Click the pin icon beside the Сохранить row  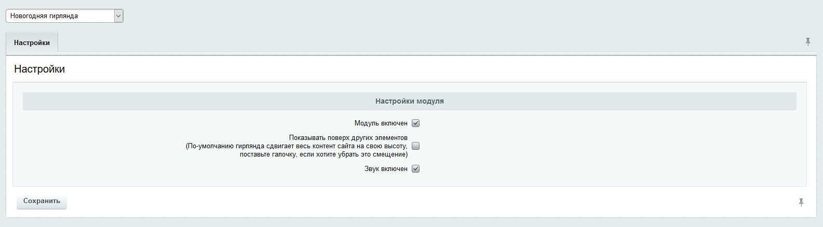tap(801, 202)
